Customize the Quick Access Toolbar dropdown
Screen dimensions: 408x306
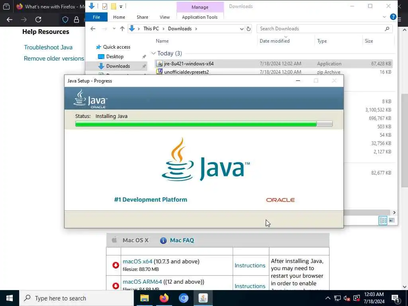tap(121, 7)
